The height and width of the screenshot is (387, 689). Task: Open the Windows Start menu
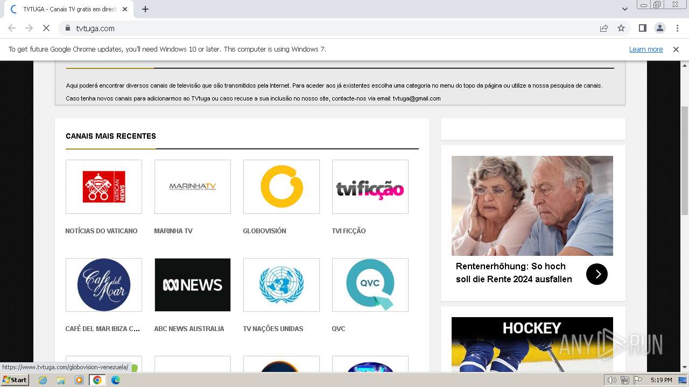(x=15, y=380)
